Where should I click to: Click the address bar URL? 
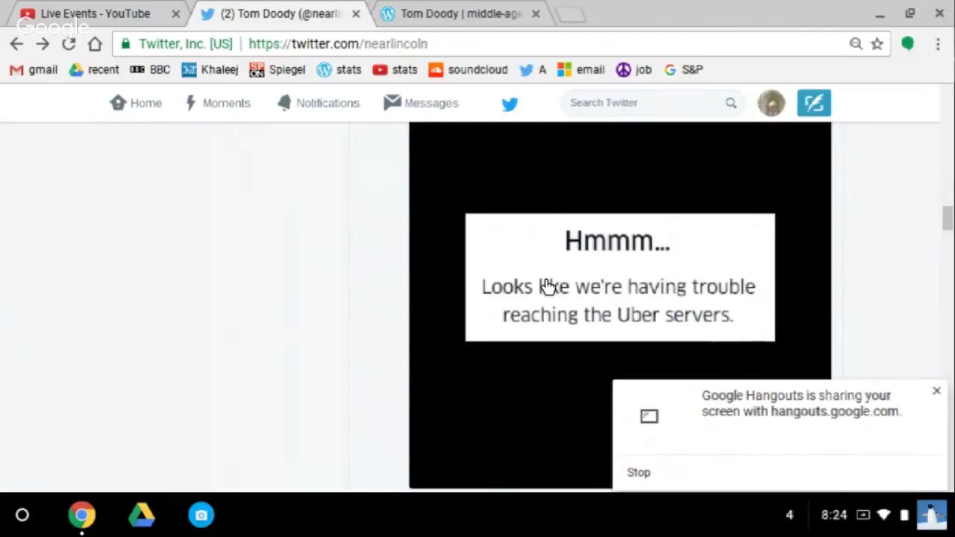[338, 44]
